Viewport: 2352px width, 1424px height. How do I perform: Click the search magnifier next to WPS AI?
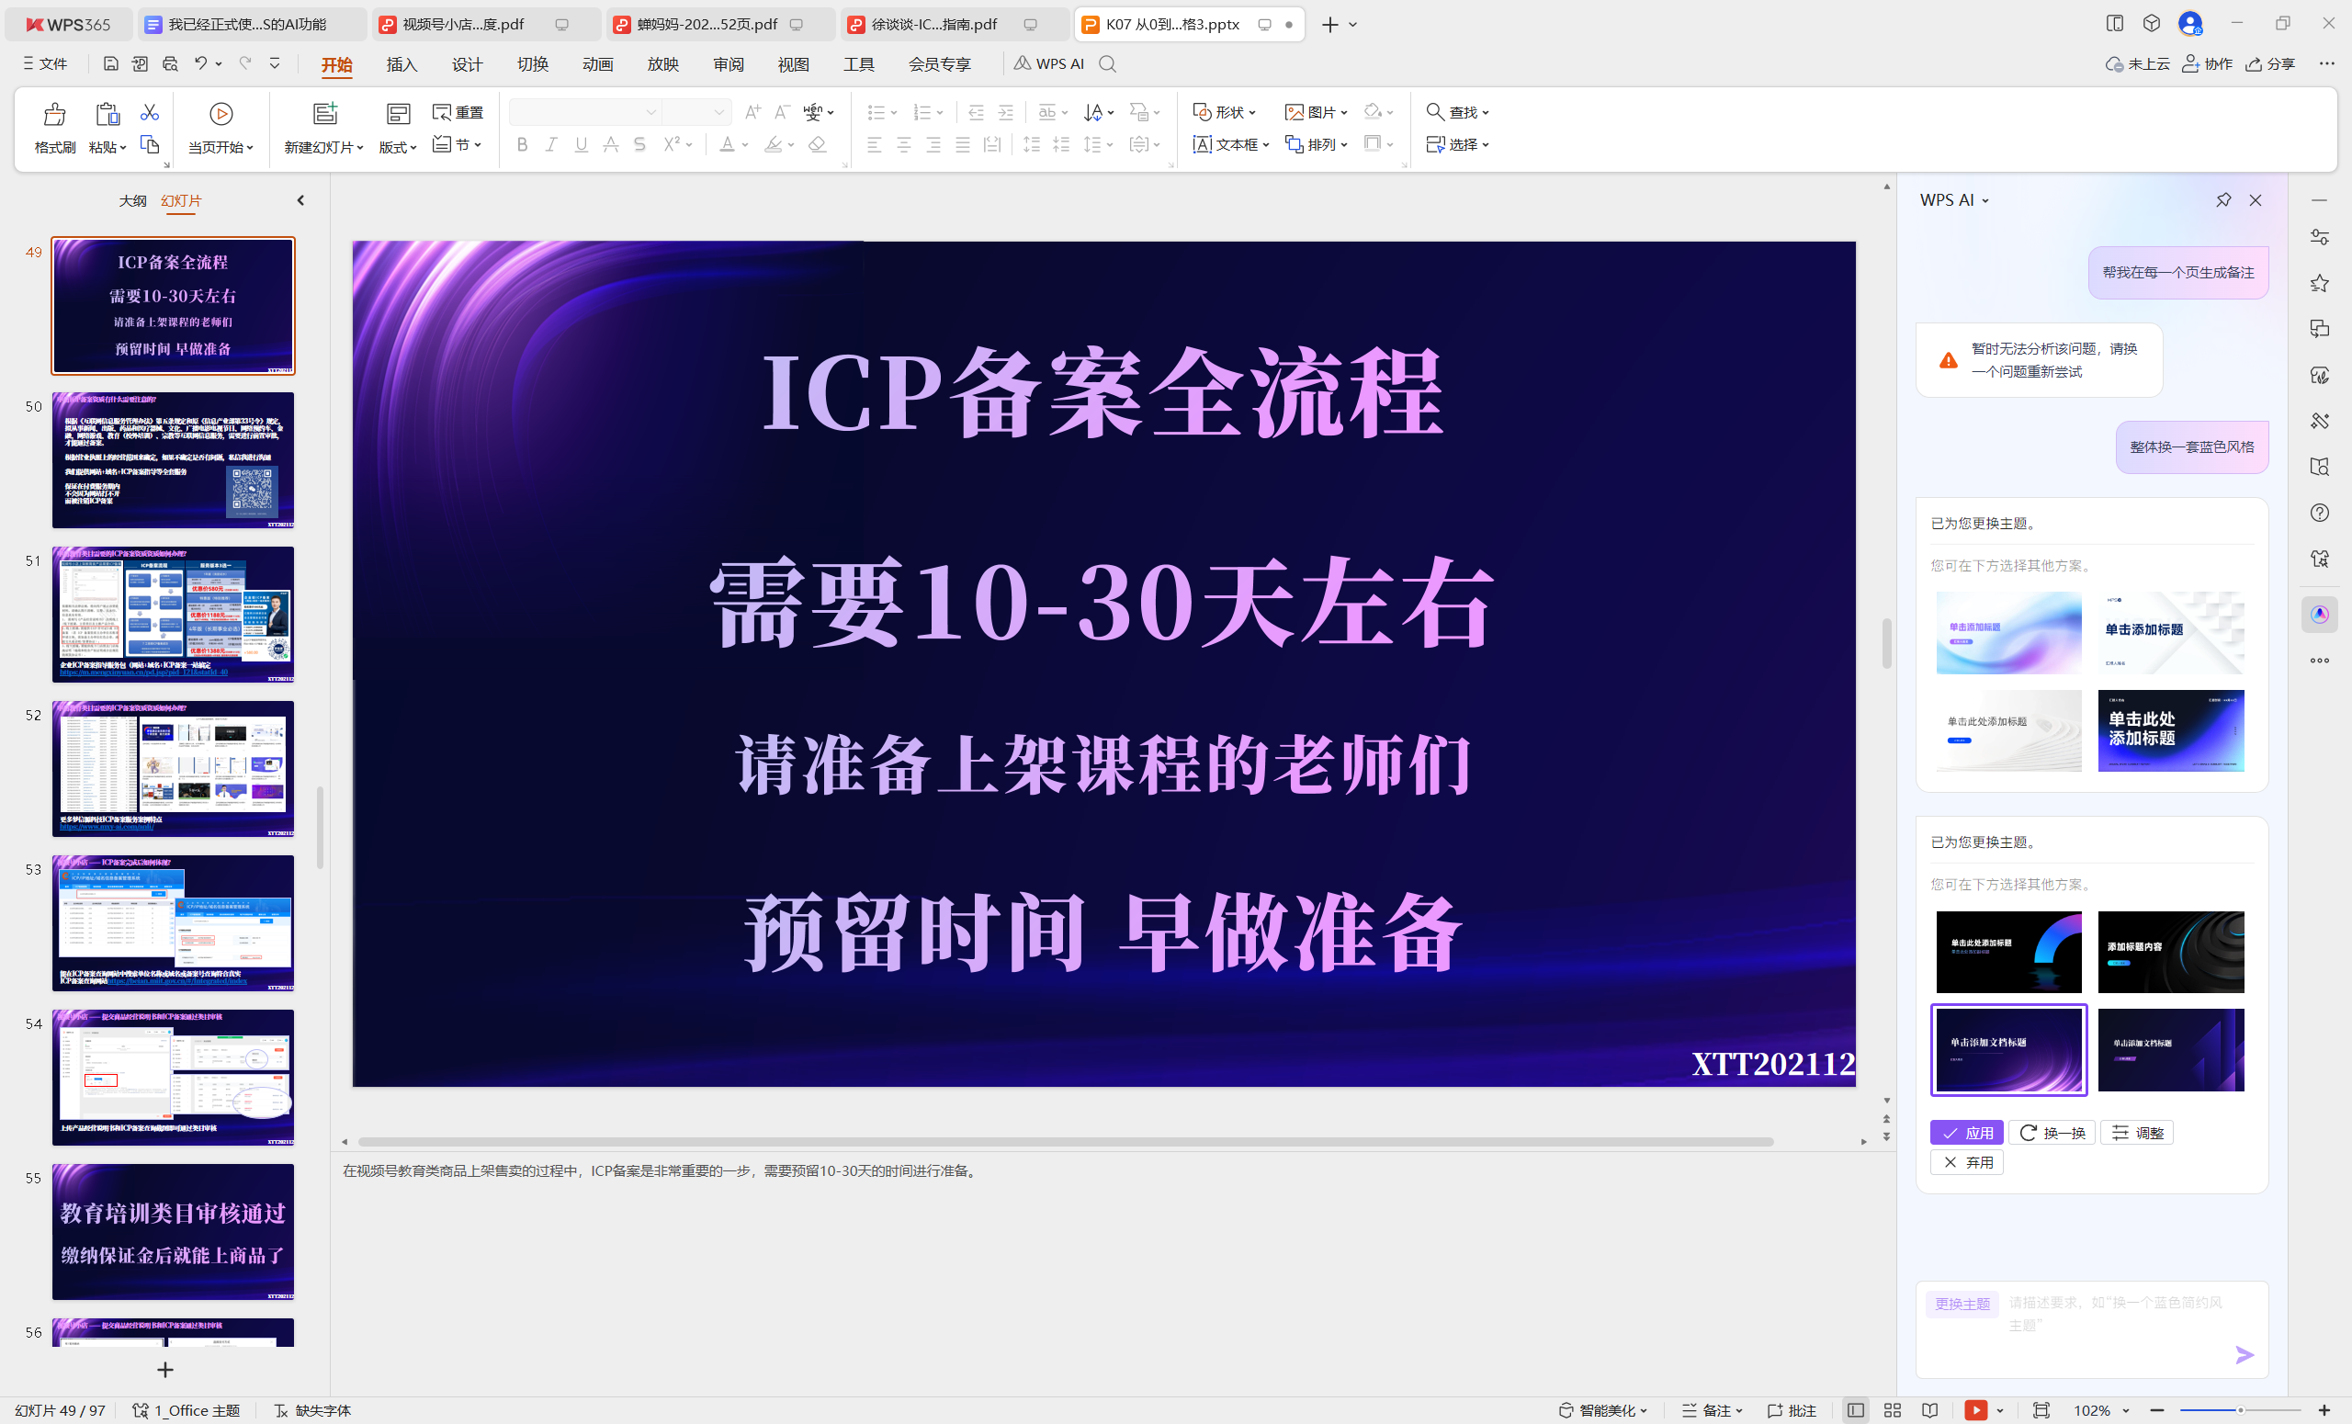[x=1107, y=64]
